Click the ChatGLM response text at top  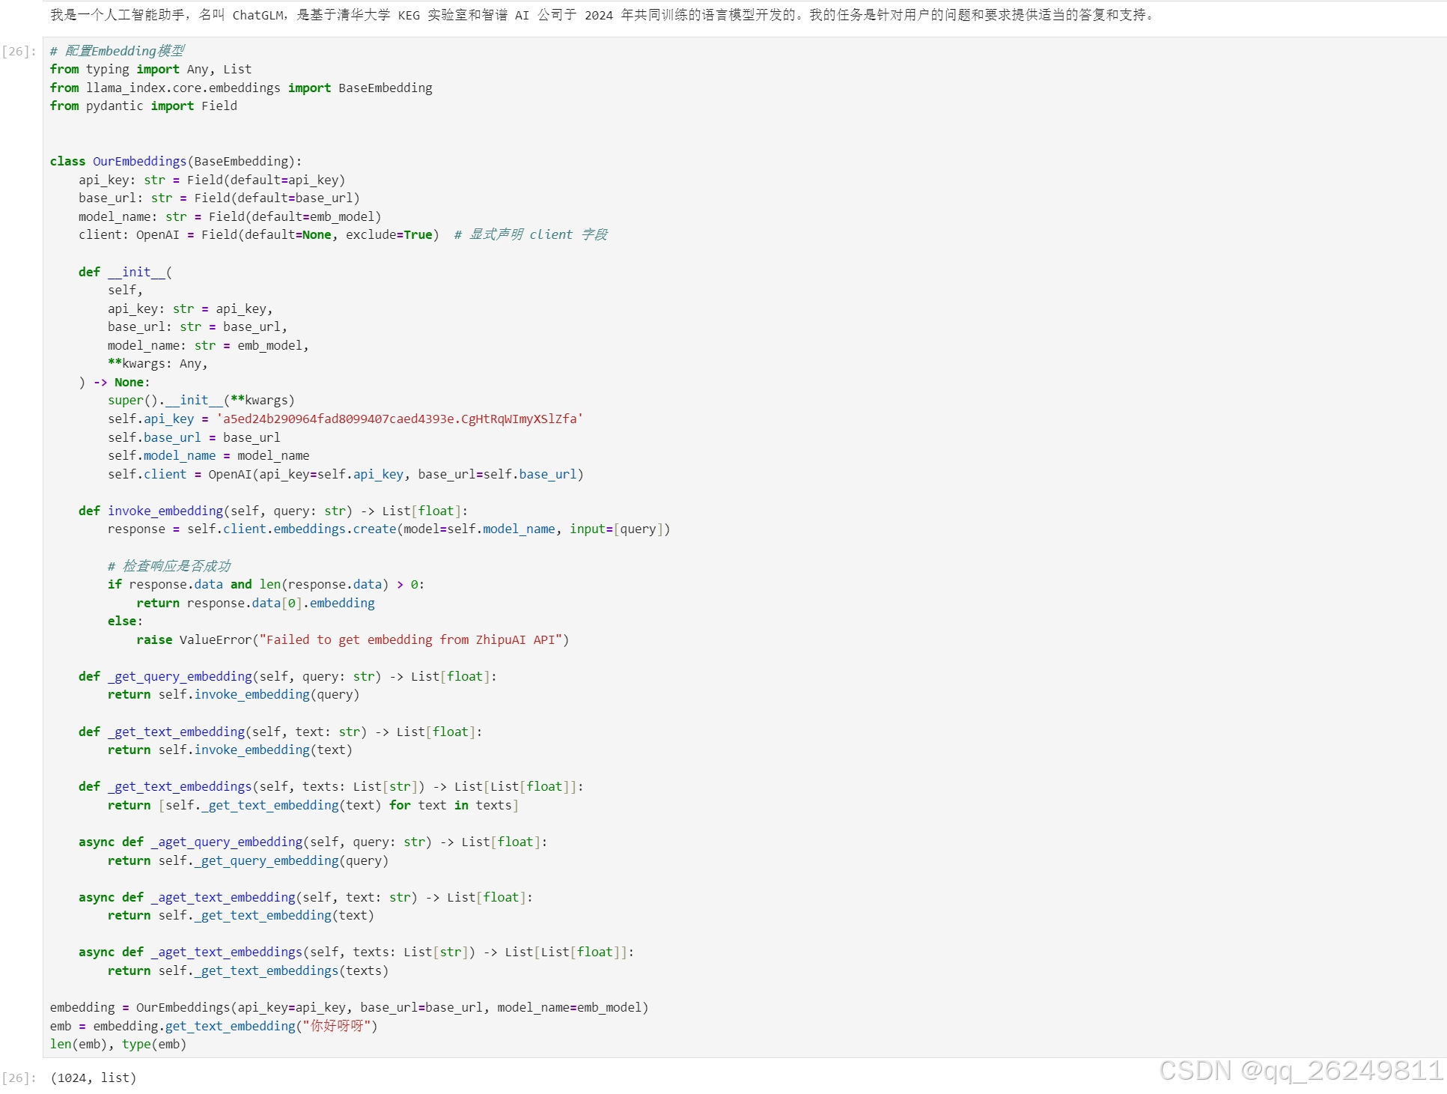coord(599,15)
